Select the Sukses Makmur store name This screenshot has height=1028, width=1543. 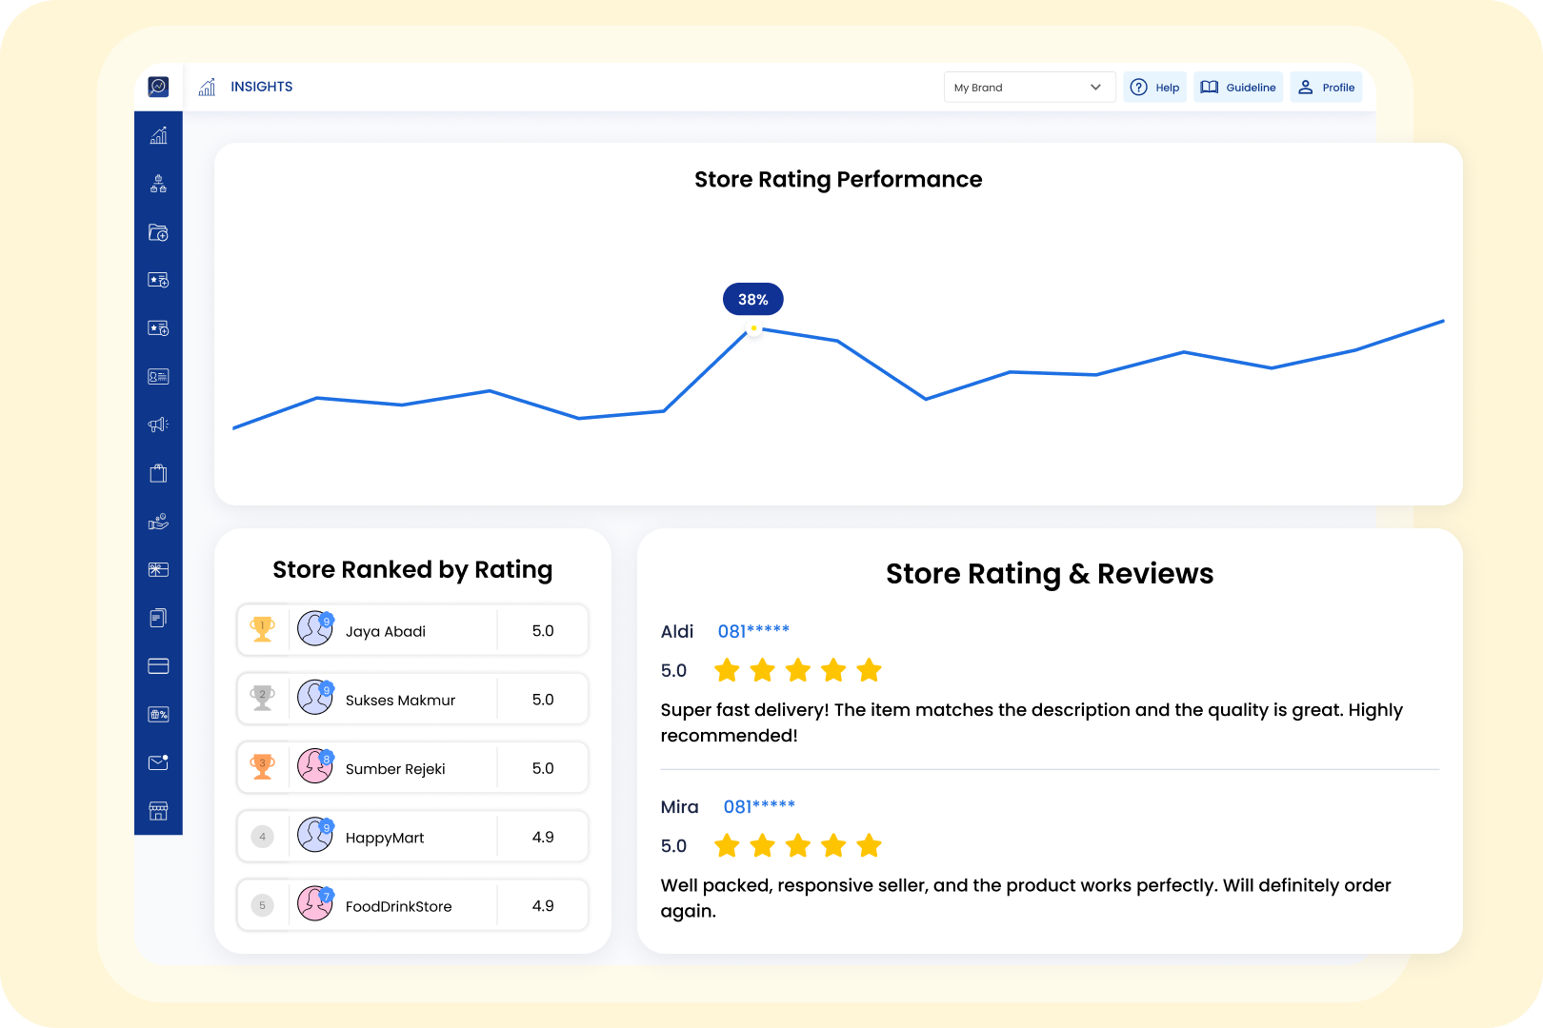400,700
